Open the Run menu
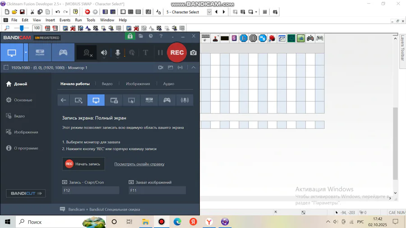406x228 pixels. click(x=78, y=20)
